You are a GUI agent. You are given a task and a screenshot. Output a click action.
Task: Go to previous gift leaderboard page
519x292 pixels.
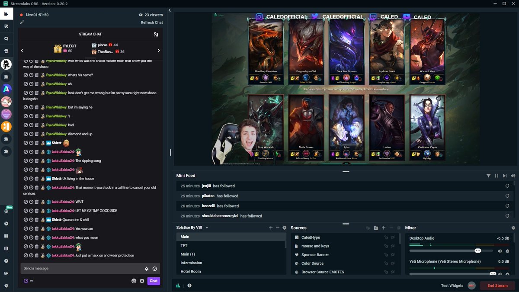point(22,51)
